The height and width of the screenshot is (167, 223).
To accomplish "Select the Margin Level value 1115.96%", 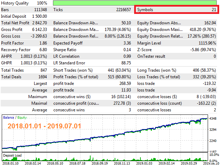I will 207,43.
